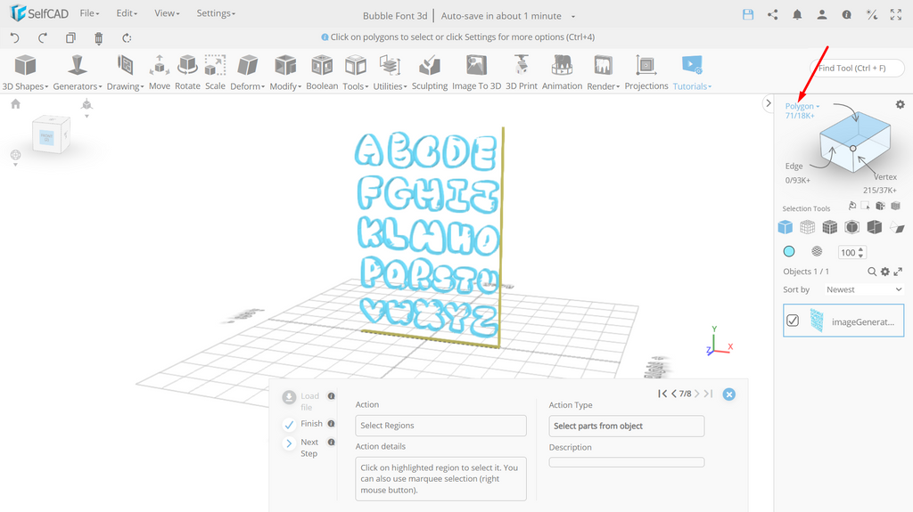Screen dimensions: 913x512
Task: Toggle the dark split cube selection mode
Action: click(x=874, y=227)
